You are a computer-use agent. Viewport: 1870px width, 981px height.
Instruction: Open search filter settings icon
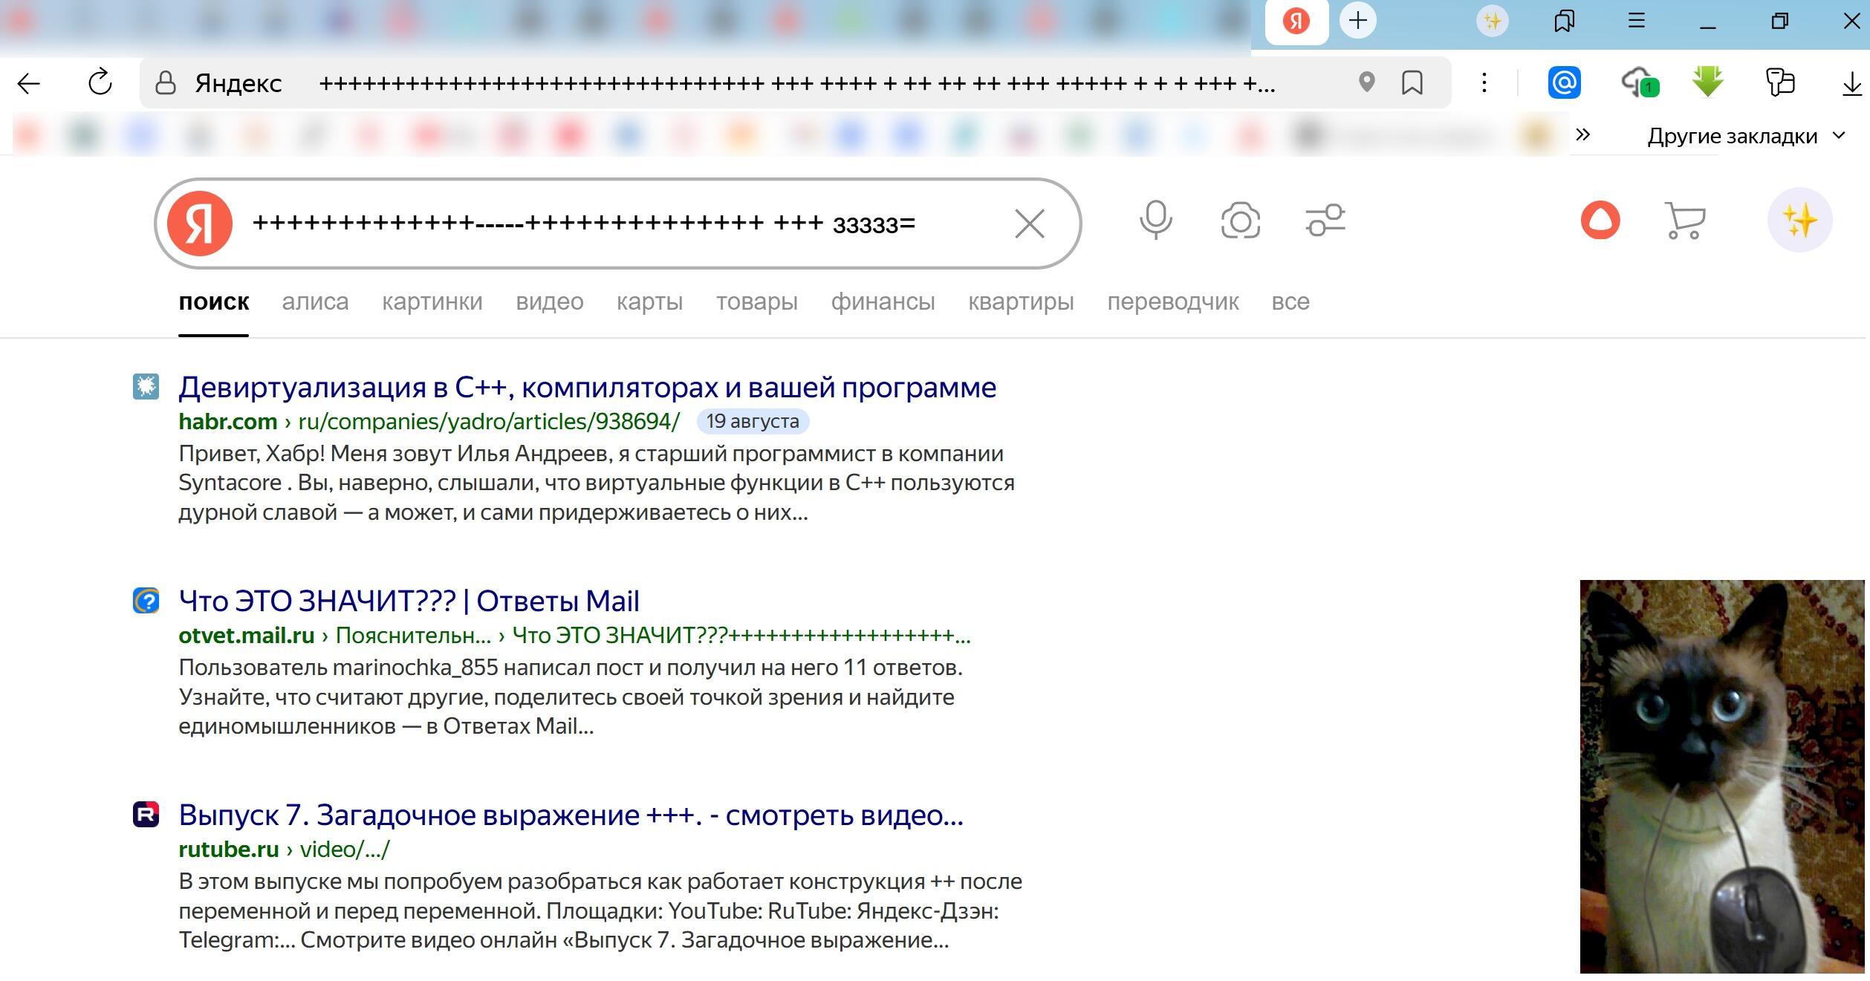[x=1325, y=221]
